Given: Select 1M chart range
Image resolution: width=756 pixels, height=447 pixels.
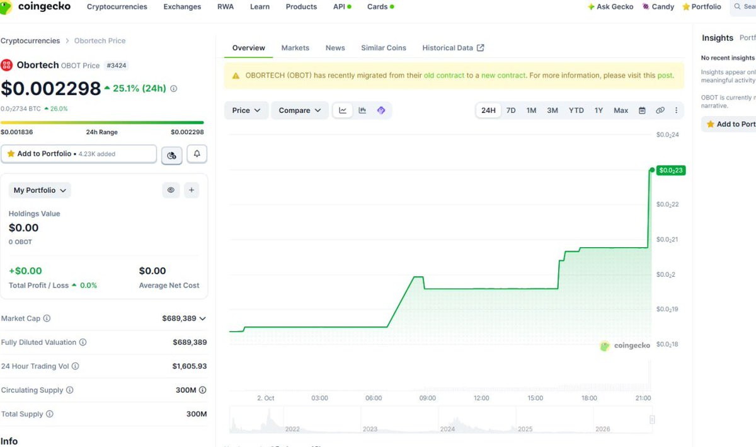Looking at the screenshot, I should tap(532, 110).
